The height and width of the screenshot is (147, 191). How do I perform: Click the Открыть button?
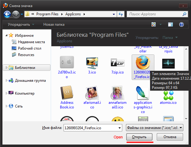point(139,137)
